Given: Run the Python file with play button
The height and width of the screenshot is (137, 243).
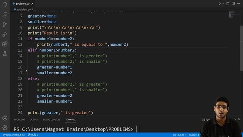Looking at the screenshot, I should pyautogui.click(x=219, y=3).
